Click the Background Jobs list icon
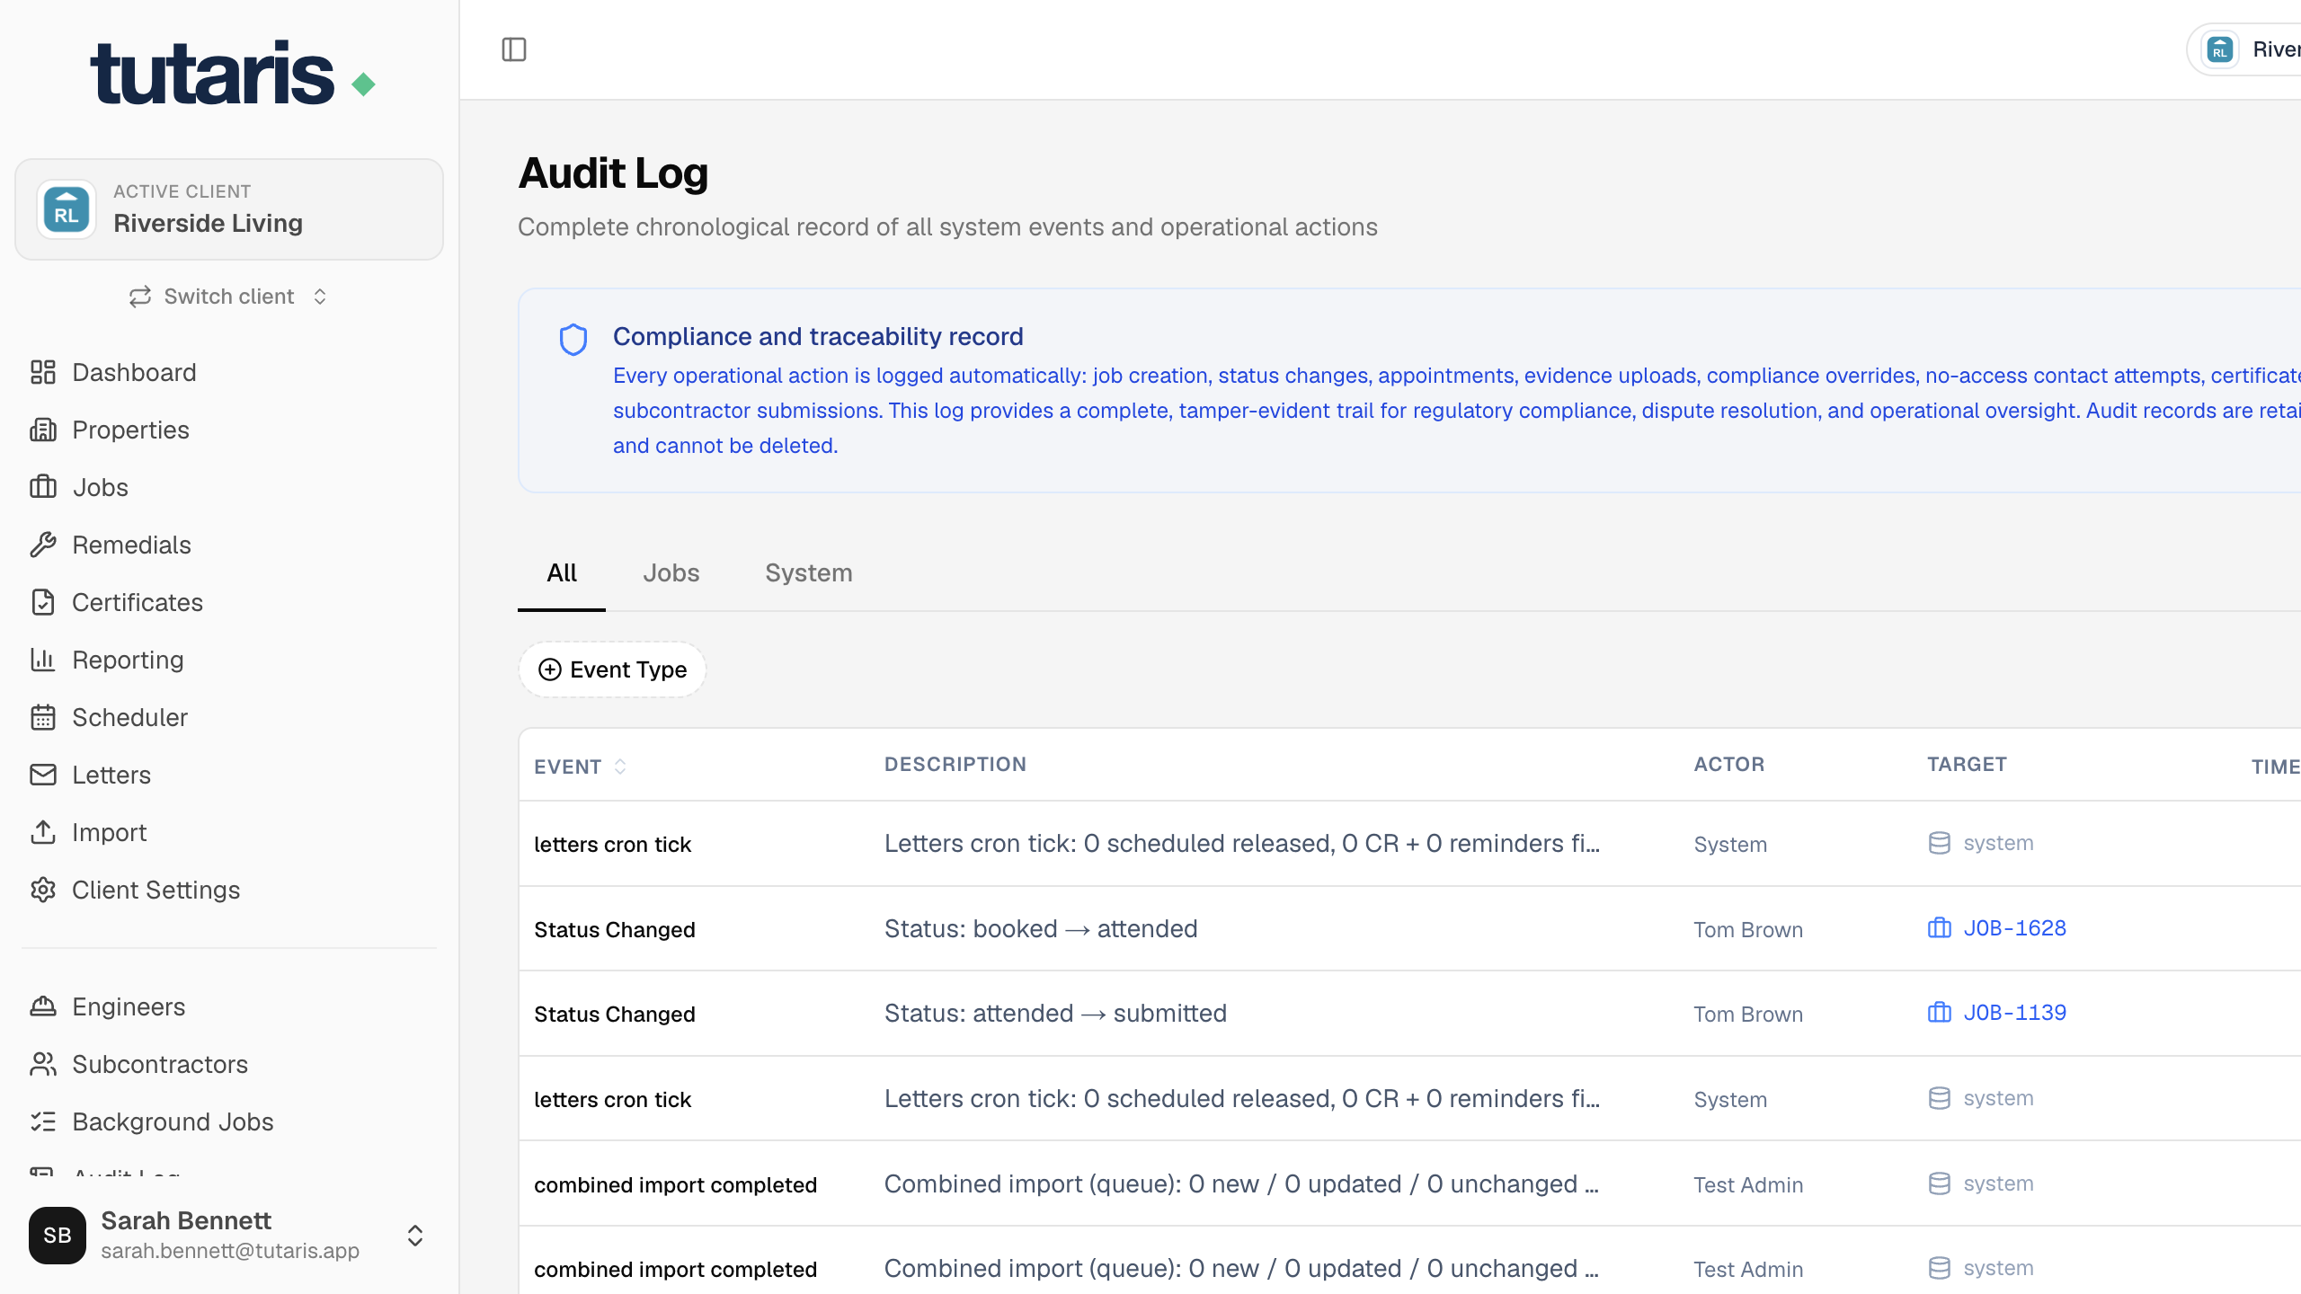Image resolution: width=2301 pixels, height=1294 pixels. [43, 1121]
